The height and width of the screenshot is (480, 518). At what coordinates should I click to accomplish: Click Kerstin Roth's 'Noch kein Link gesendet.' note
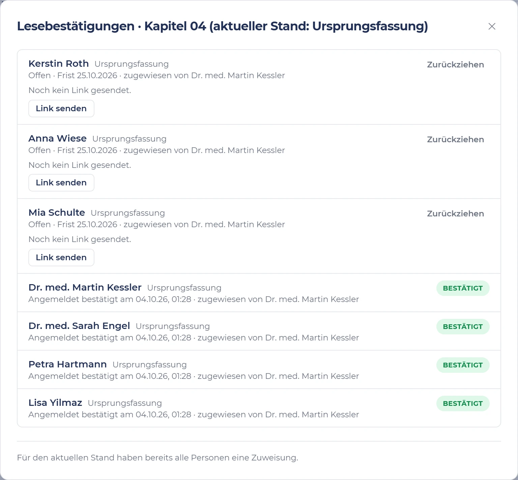pos(80,90)
